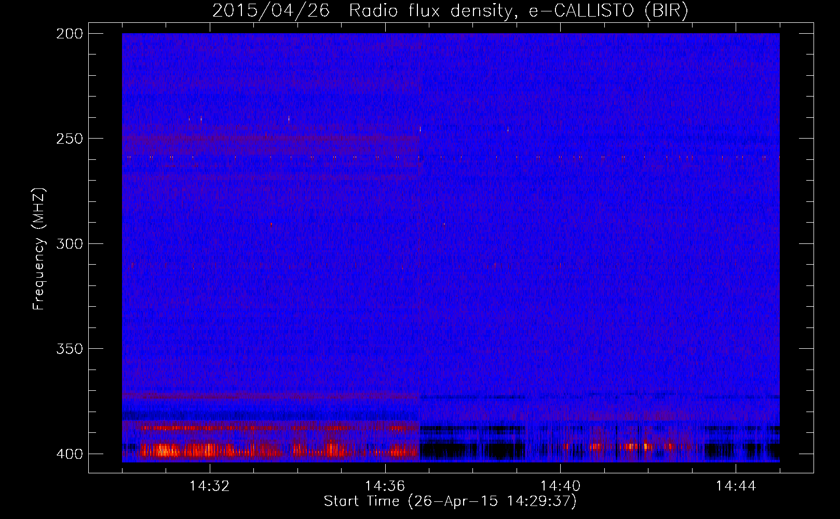Click the 250 frequency tick label
840x519 pixels.
tap(69, 139)
